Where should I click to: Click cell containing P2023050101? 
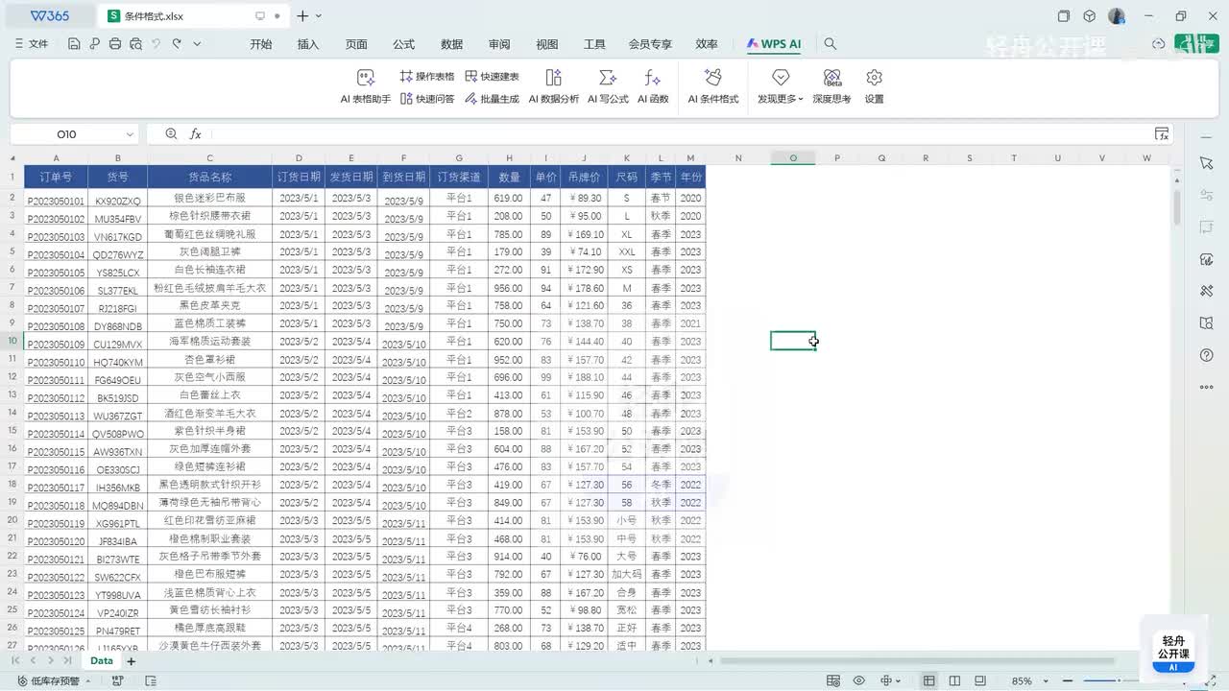56,199
